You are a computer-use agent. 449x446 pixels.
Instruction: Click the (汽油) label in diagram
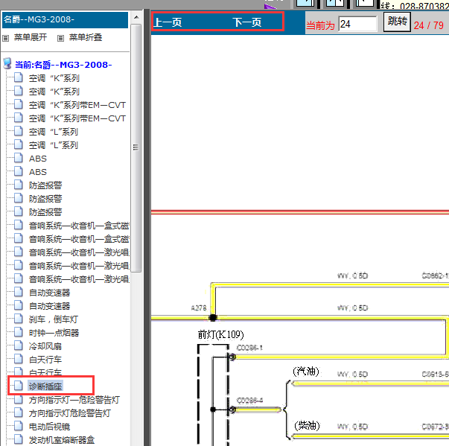click(x=306, y=372)
